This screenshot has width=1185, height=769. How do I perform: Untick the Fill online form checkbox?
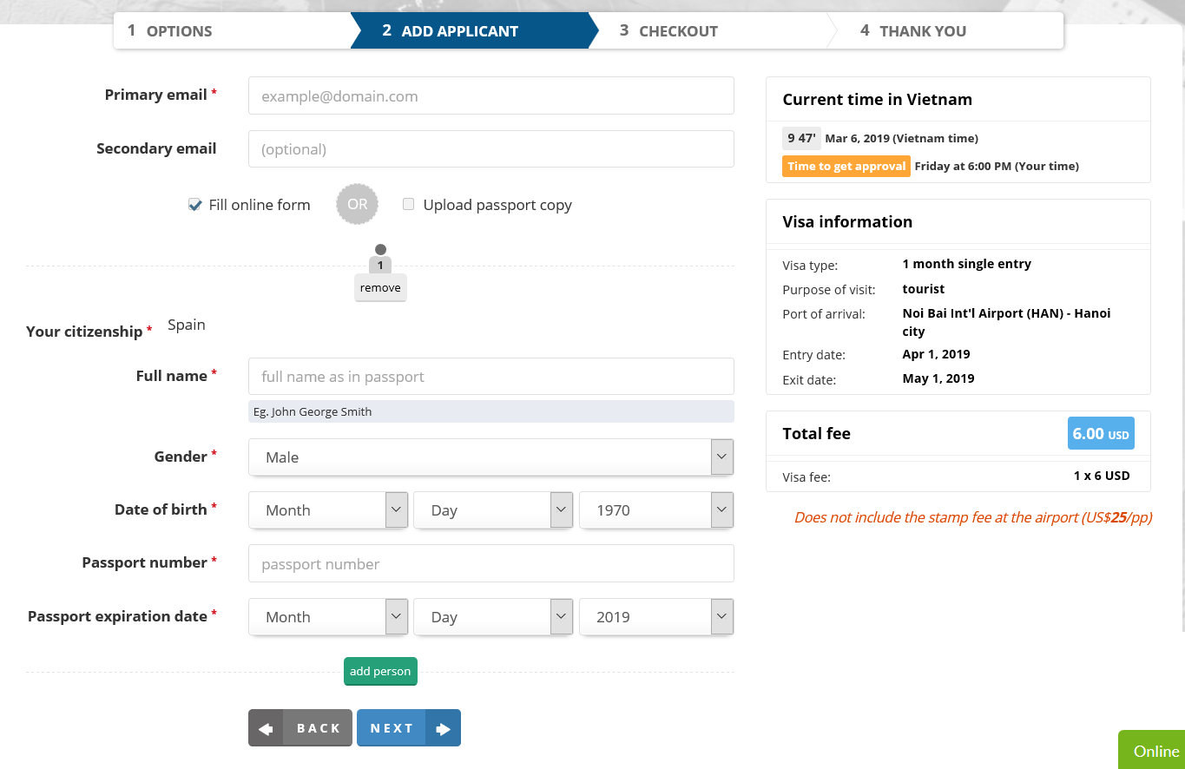tap(195, 205)
